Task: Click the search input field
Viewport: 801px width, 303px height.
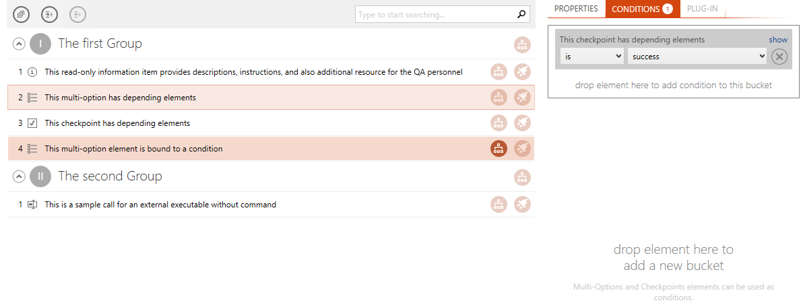Action: (435, 14)
